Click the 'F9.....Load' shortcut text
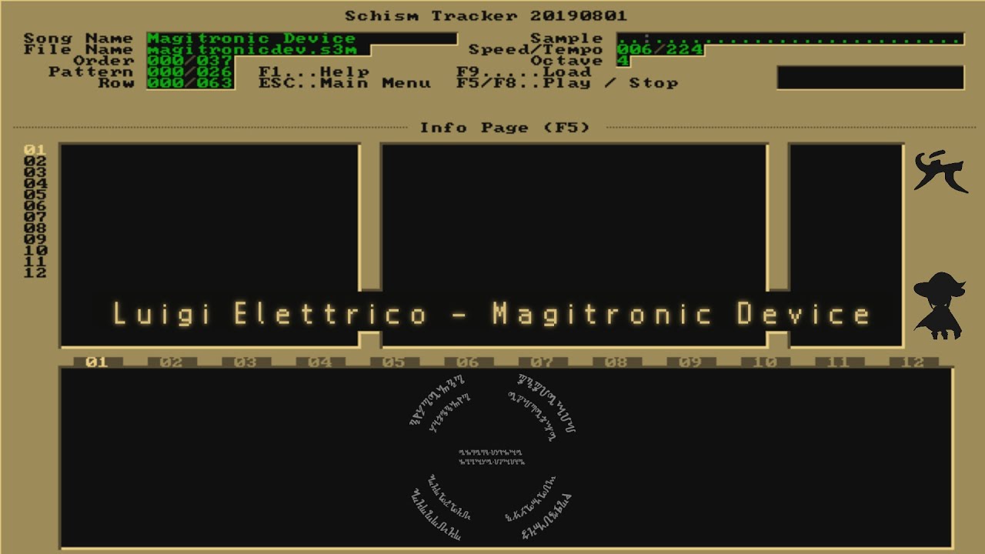The width and height of the screenshot is (985, 554). point(523,72)
